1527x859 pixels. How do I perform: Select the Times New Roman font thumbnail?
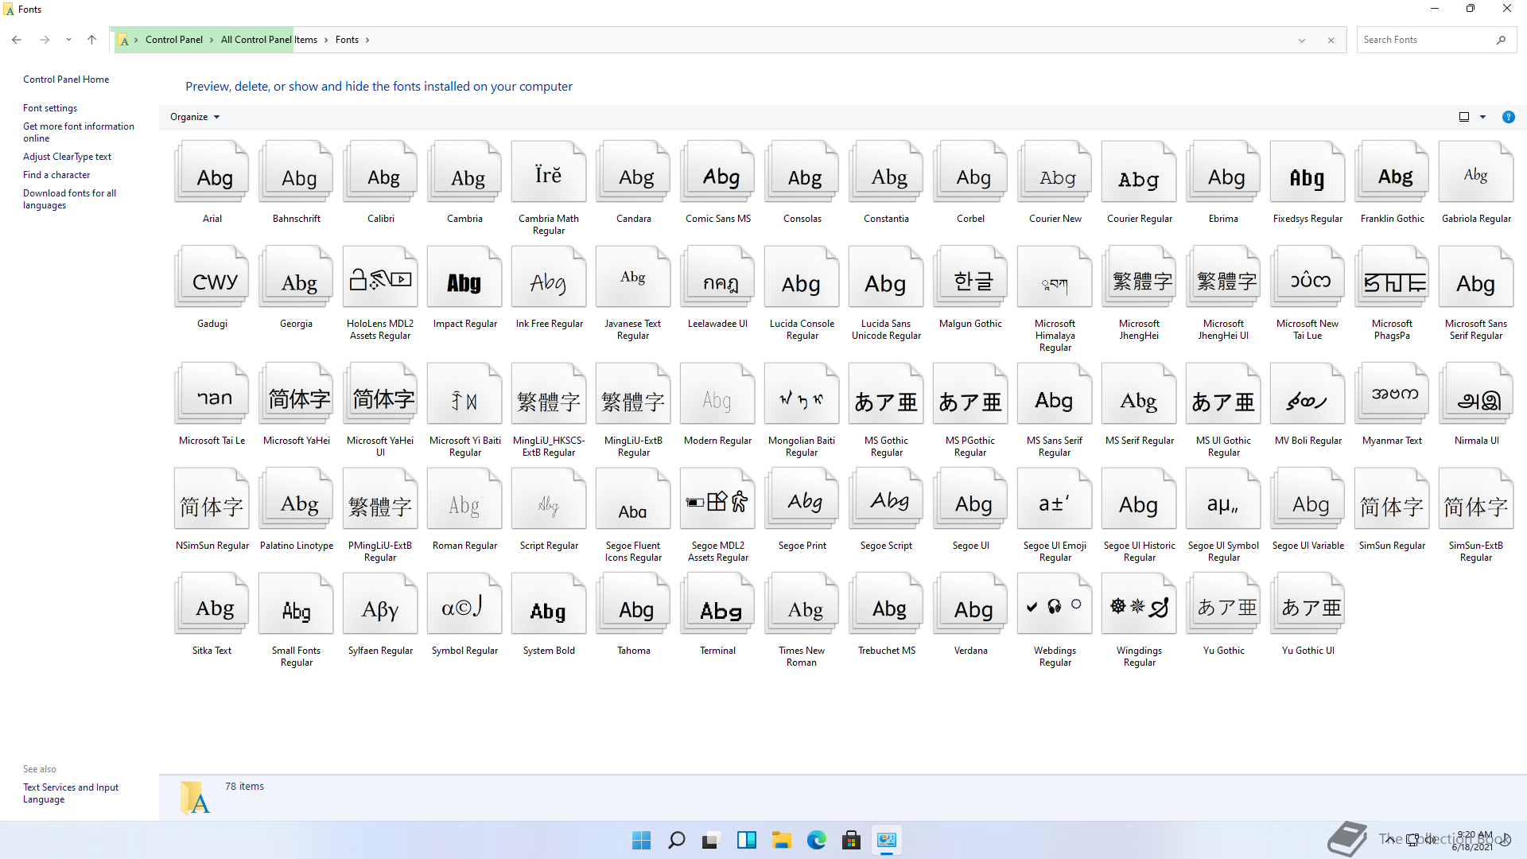coord(802,604)
